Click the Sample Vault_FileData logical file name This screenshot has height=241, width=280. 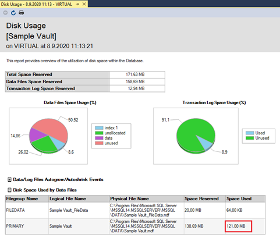(69, 210)
